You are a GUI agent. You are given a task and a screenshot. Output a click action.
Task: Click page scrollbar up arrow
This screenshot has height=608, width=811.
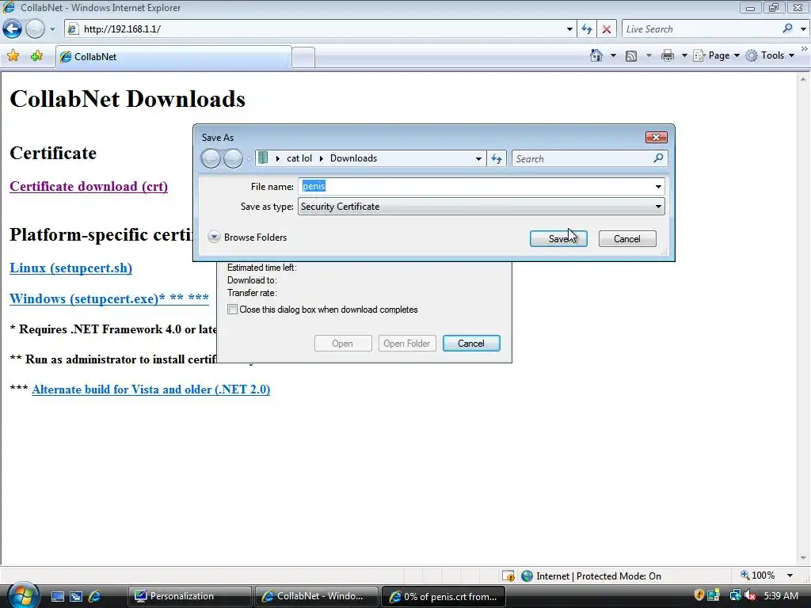(803, 79)
